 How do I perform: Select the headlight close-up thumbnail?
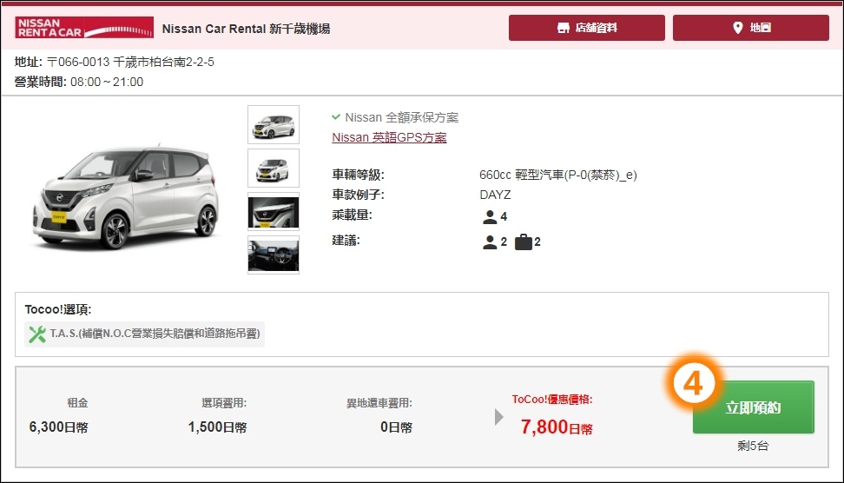click(274, 212)
